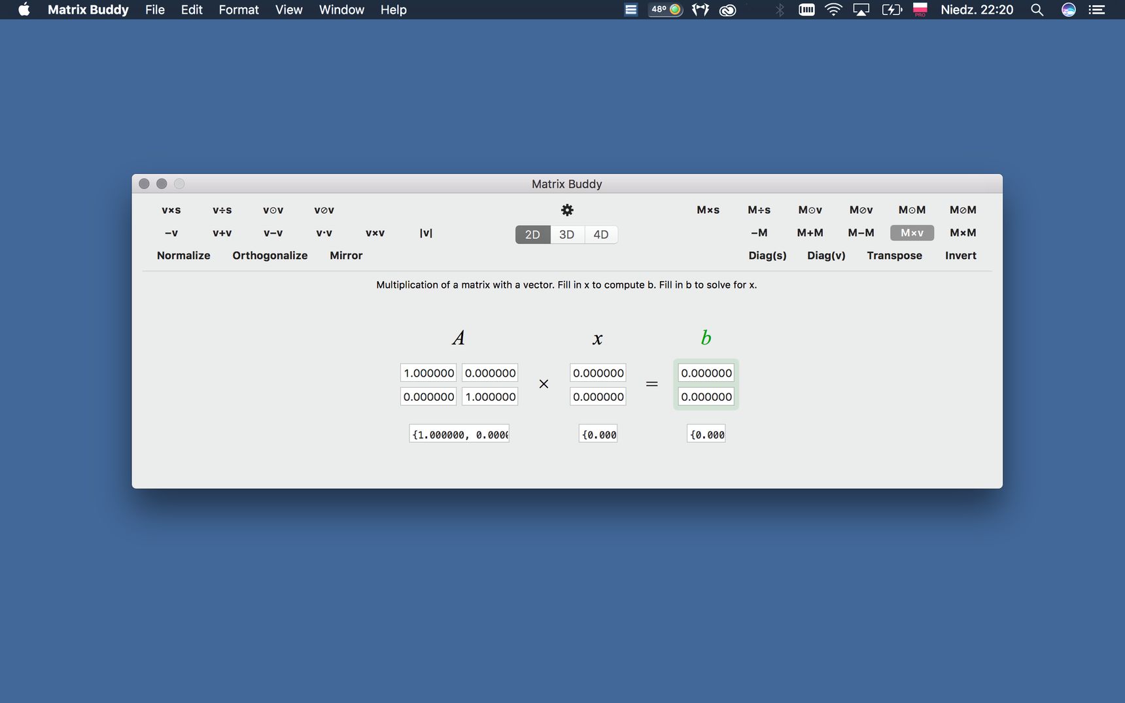The height and width of the screenshot is (703, 1125).
Task: Click the text field below vector x
Action: (x=598, y=434)
